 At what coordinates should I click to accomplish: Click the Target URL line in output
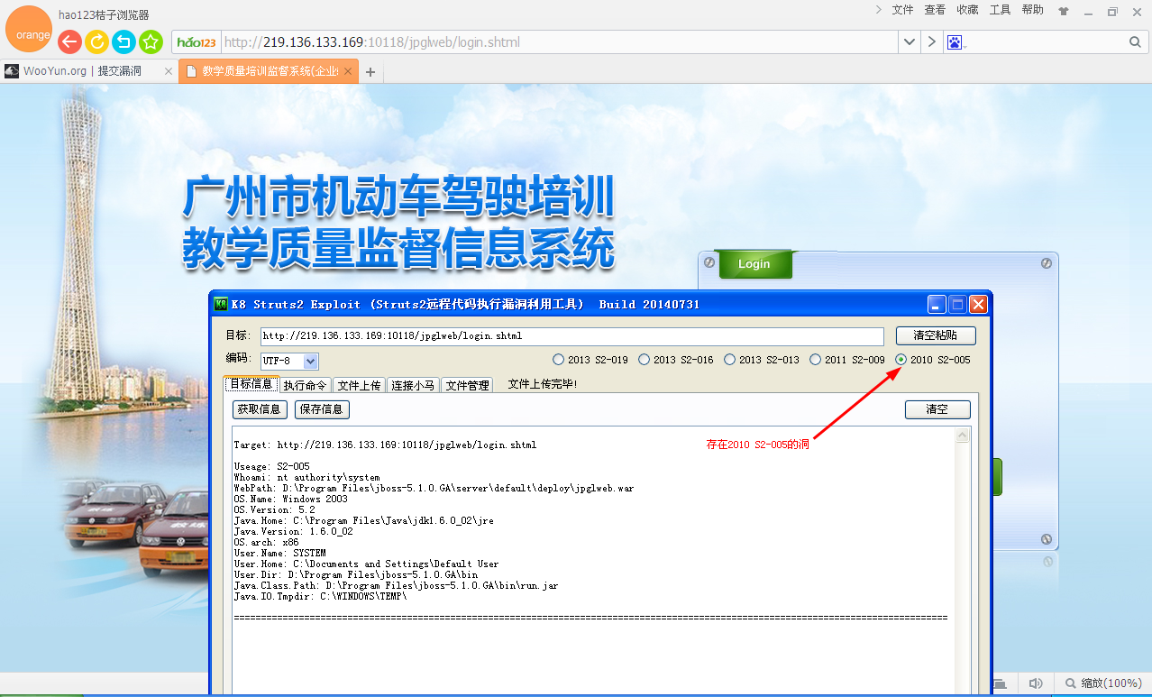click(x=385, y=445)
